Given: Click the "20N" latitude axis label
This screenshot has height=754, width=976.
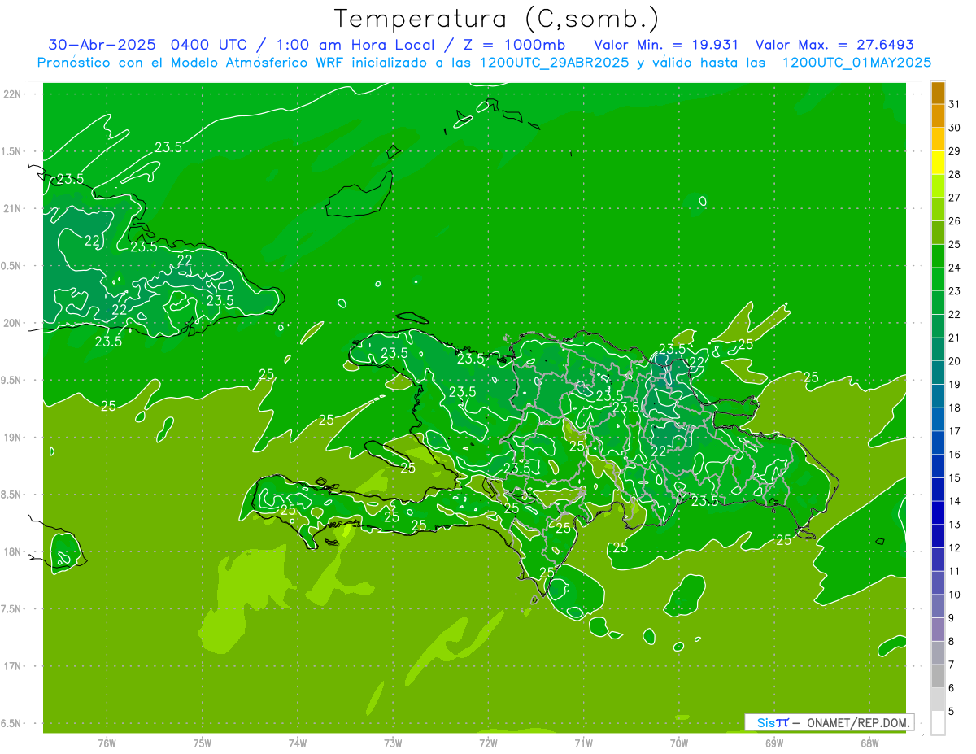Looking at the screenshot, I should [14, 324].
